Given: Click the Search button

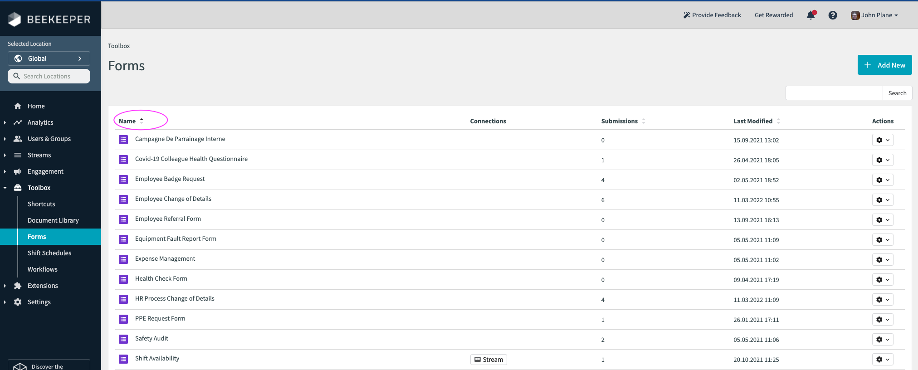Looking at the screenshot, I should (x=897, y=93).
